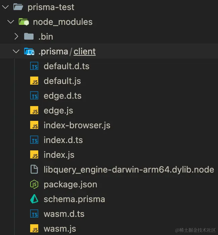The width and height of the screenshot is (218, 235).
Task: Click the Prisma triangle icon beside schema.prisma
Action: coord(34,199)
